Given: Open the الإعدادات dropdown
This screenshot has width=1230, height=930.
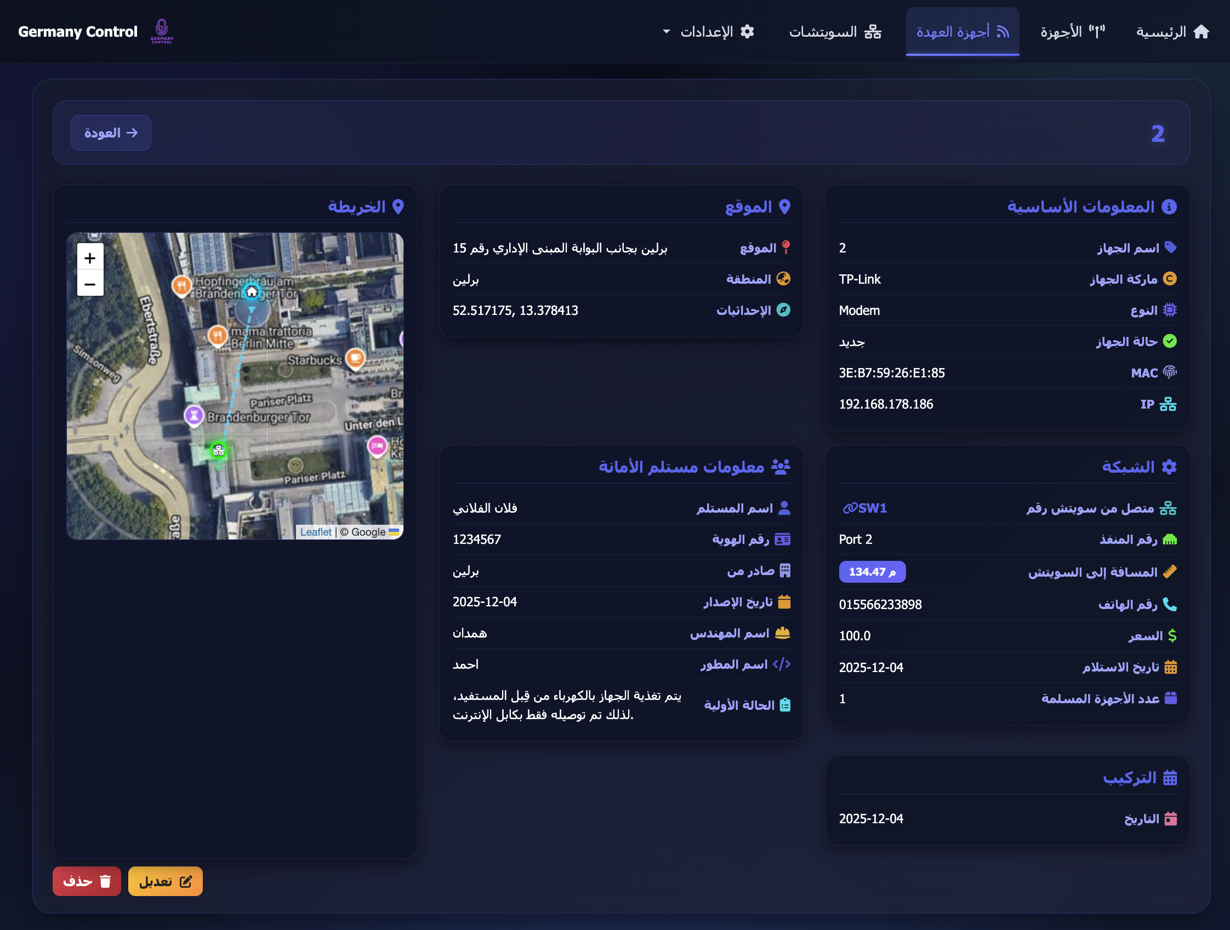Looking at the screenshot, I should [x=710, y=32].
